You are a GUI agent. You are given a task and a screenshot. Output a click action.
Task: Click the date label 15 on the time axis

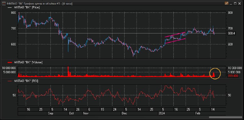pyautogui.click(x=102, y=109)
